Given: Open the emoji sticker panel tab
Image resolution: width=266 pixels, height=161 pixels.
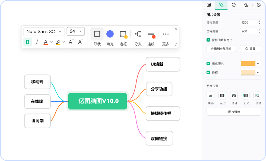Looking at the screenshot, I should [234, 5].
